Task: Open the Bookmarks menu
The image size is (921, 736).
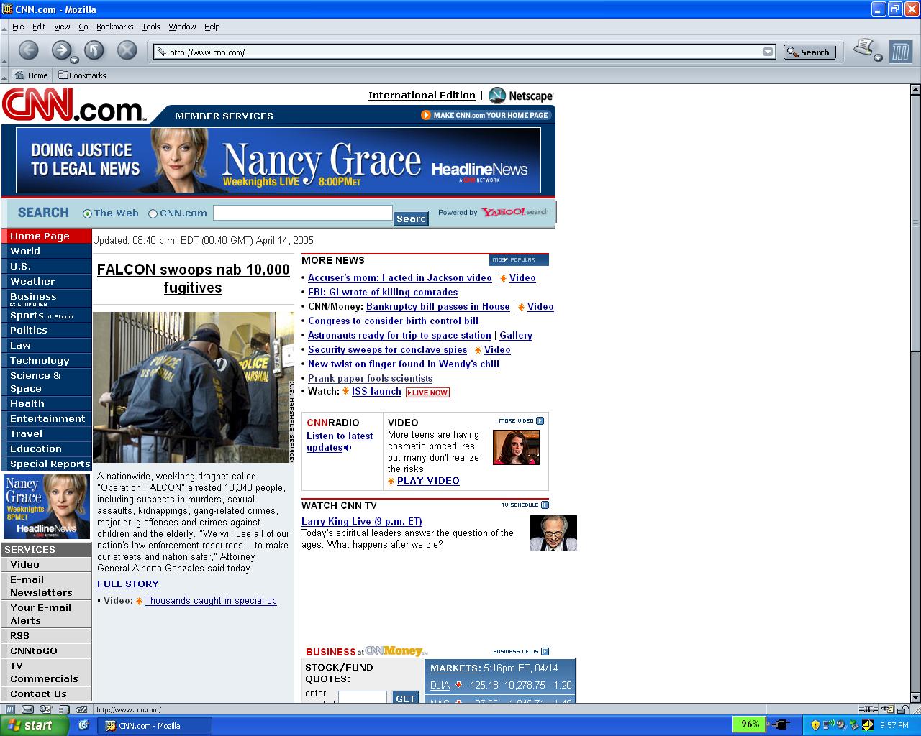Action: click(115, 27)
